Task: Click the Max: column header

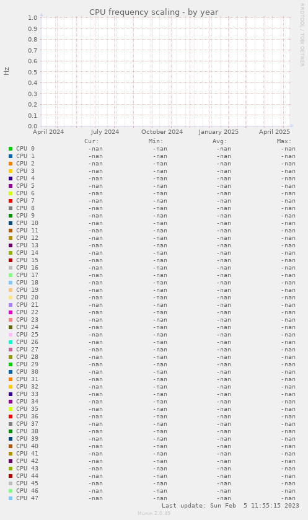Action: pos(284,141)
